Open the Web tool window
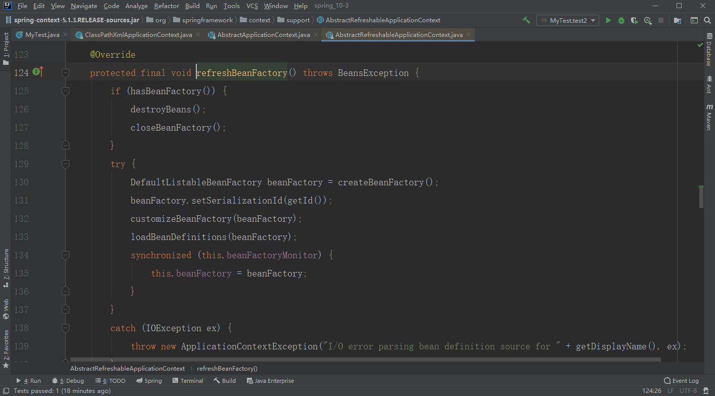Viewport: 715px width, 396px height. [6, 309]
